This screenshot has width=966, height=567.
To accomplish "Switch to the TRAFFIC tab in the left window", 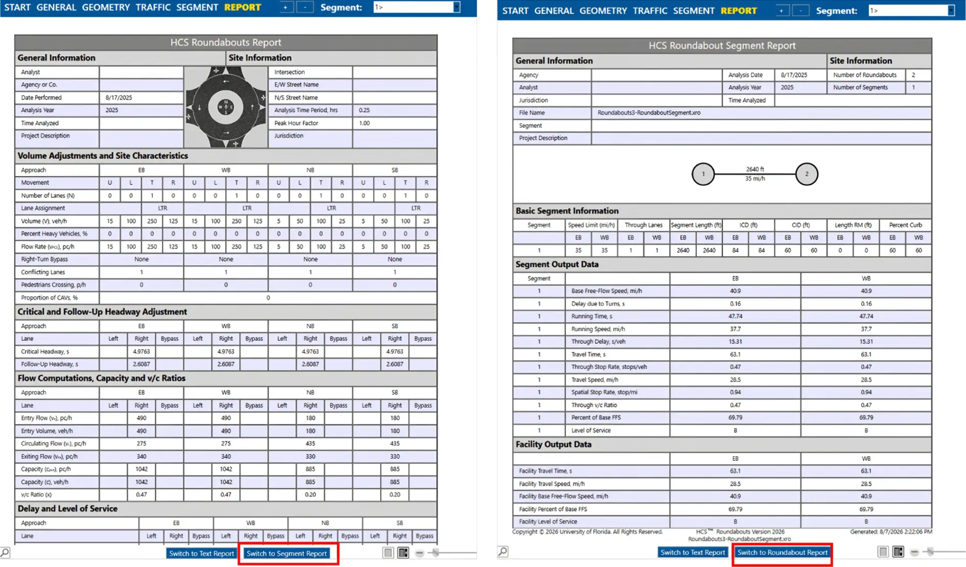I will [x=153, y=7].
